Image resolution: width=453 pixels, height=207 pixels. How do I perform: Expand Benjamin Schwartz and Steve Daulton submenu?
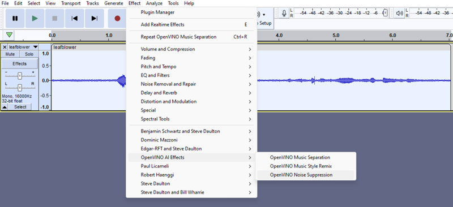click(x=191, y=131)
